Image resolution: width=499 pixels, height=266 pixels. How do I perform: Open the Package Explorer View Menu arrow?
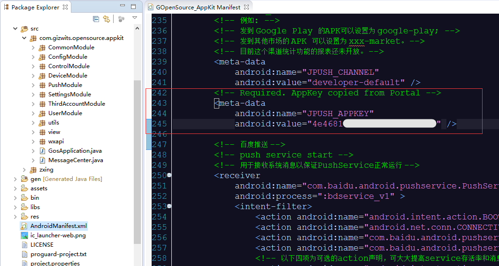tap(135, 18)
